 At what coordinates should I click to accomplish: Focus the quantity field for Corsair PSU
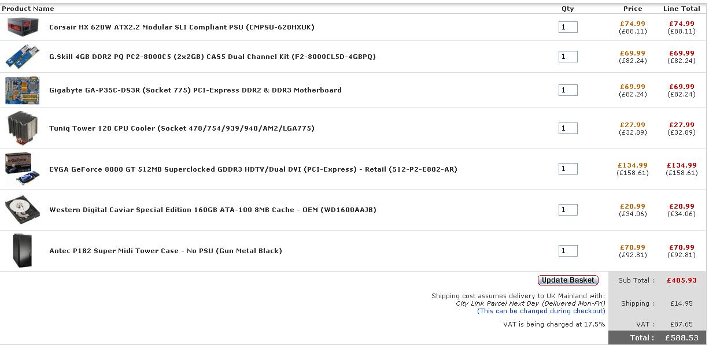(568, 27)
